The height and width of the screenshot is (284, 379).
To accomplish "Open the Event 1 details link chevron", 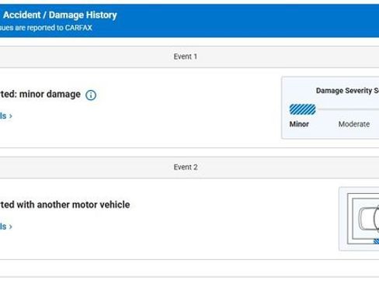I will click(11, 116).
